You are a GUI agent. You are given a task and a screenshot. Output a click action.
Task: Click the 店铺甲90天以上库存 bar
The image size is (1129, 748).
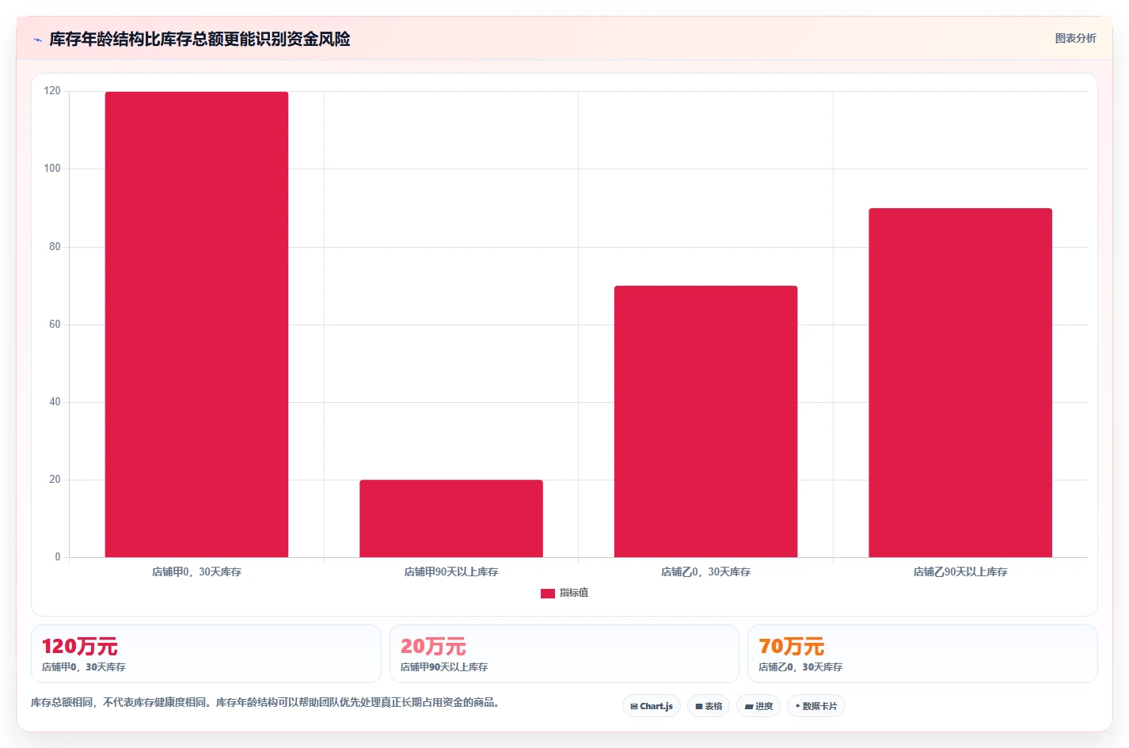click(x=451, y=518)
